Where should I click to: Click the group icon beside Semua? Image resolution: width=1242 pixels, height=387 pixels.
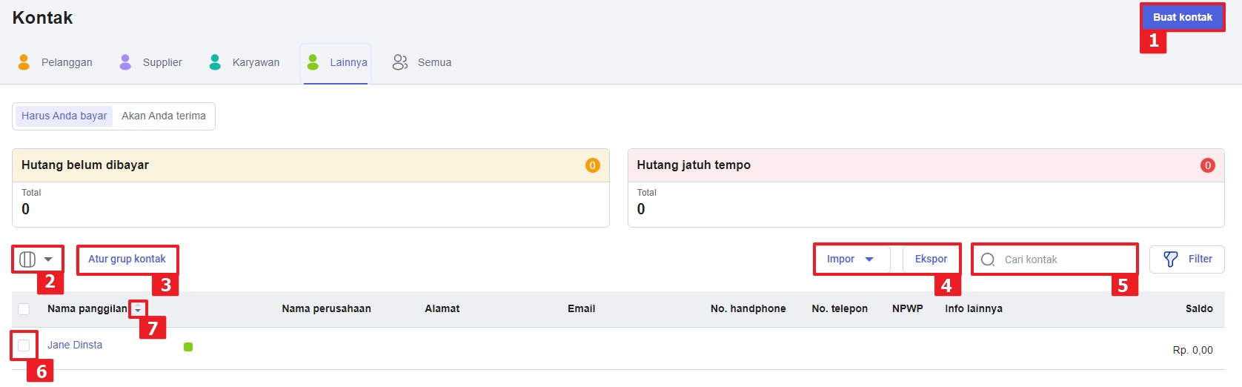(400, 62)
